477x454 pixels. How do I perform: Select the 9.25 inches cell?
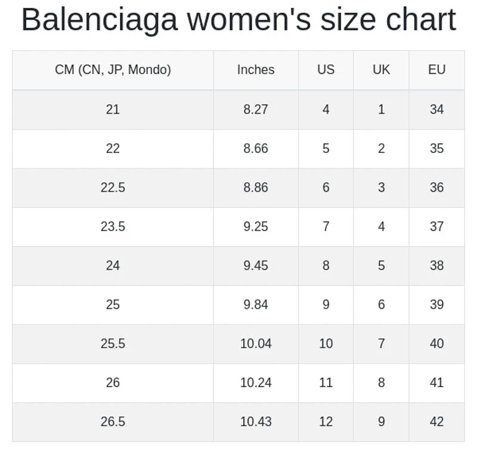pos(256,226)
